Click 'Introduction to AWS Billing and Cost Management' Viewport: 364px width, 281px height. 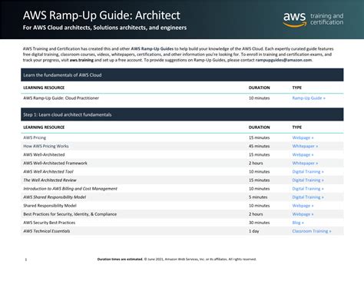(x=70, y=189)
